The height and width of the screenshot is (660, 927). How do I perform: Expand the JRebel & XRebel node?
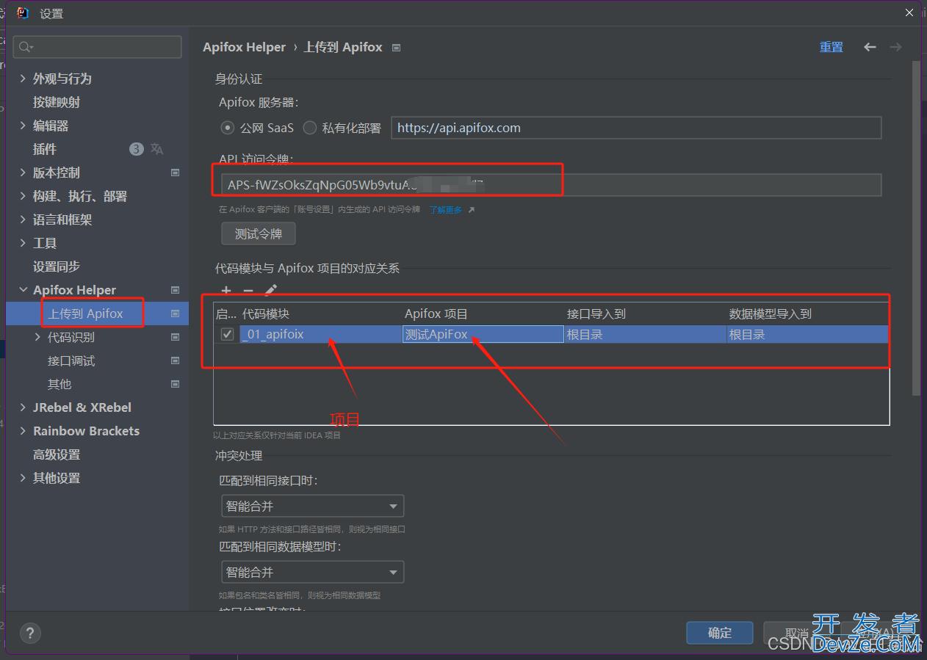pos(23,407)
